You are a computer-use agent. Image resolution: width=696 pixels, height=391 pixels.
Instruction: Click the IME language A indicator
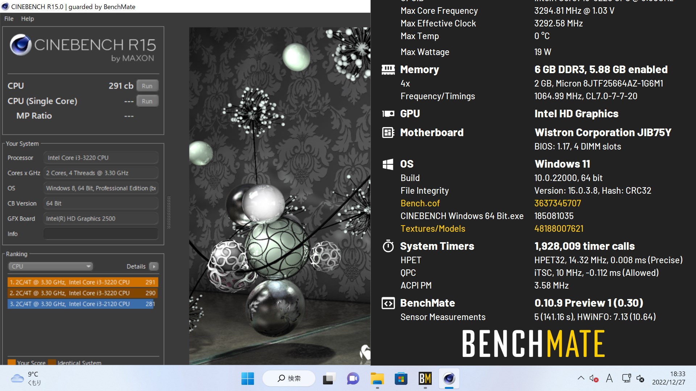tap(609, 378)
